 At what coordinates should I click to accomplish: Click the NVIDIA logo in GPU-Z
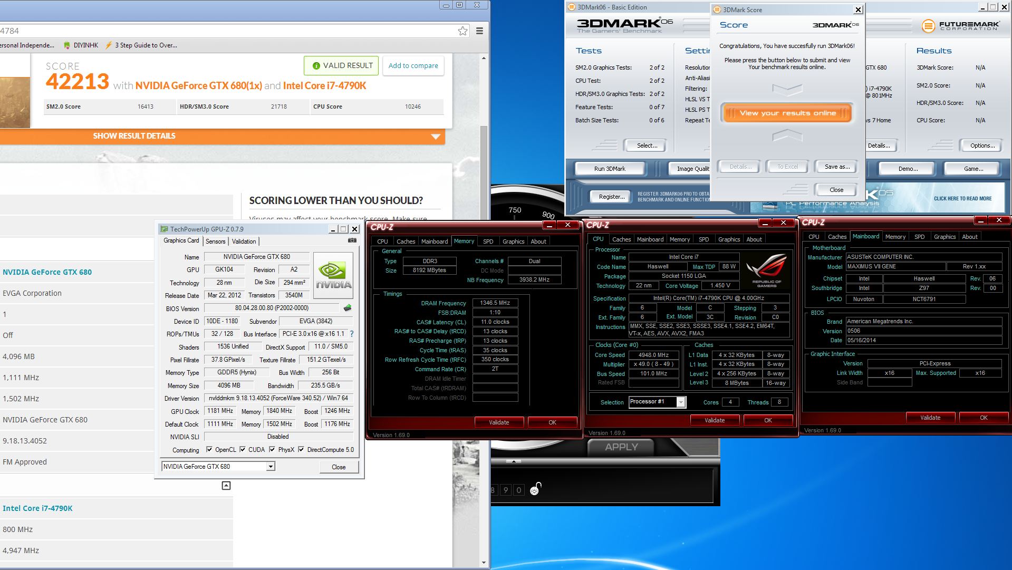pyautogui.click(x=333, y=276)
